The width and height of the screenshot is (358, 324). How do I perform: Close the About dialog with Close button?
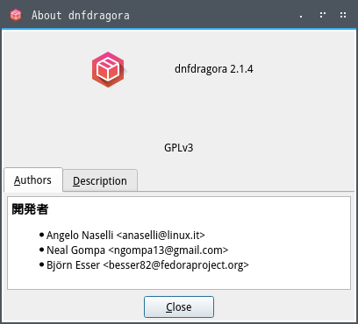tap(179, 306)
